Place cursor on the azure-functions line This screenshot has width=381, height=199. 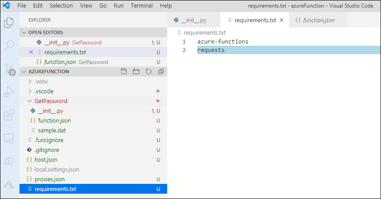[x=223, y=42]
